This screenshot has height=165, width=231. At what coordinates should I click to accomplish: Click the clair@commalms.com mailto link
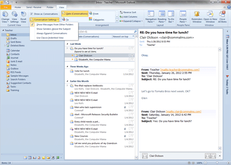coord(183,111)
